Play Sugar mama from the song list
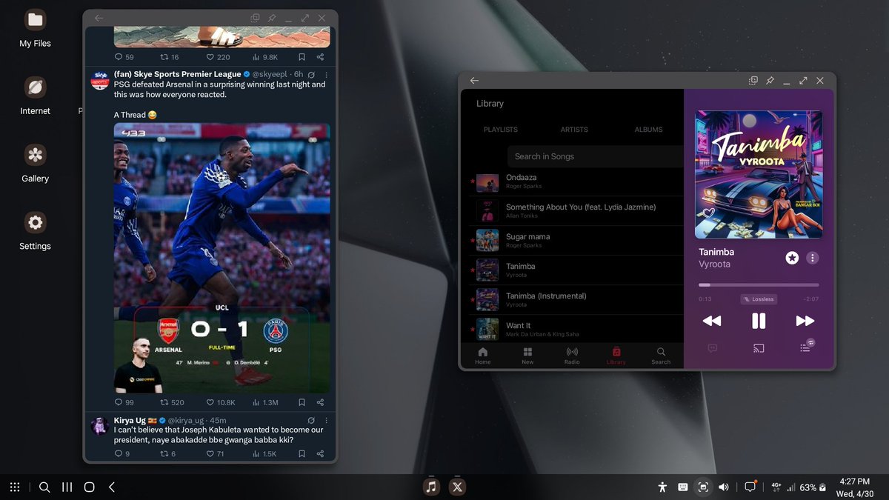The height and width of the screenshot is (500, 889). click(x=576, y=241)
